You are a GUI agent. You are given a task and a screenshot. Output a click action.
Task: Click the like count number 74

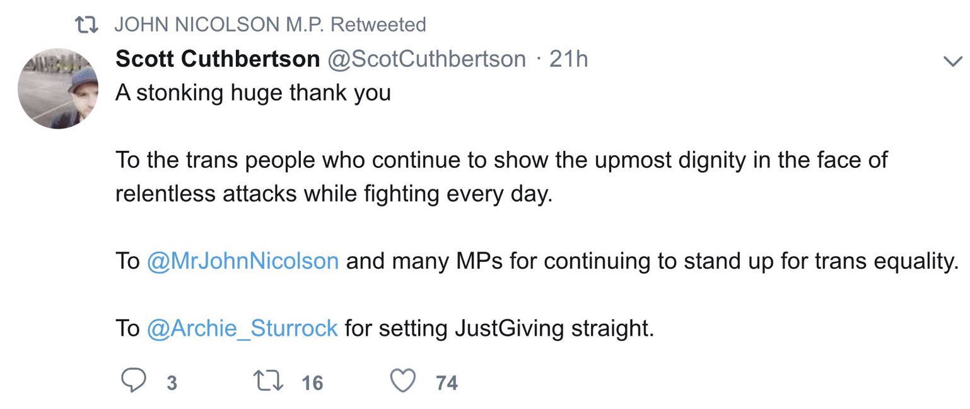(x=447, y=383)
